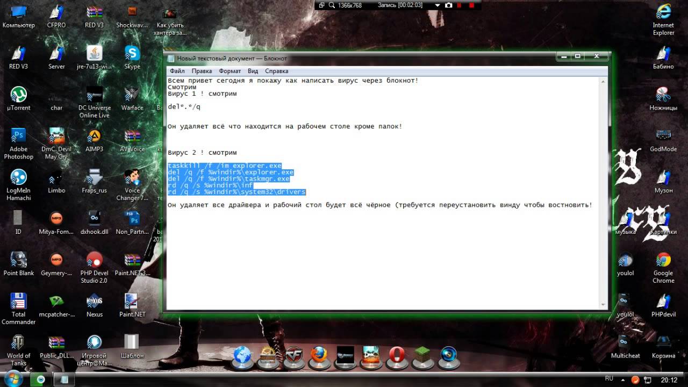The image size is (688, 387).
Task: Open the Справка menu in Notepad
Action: point(276,71)
